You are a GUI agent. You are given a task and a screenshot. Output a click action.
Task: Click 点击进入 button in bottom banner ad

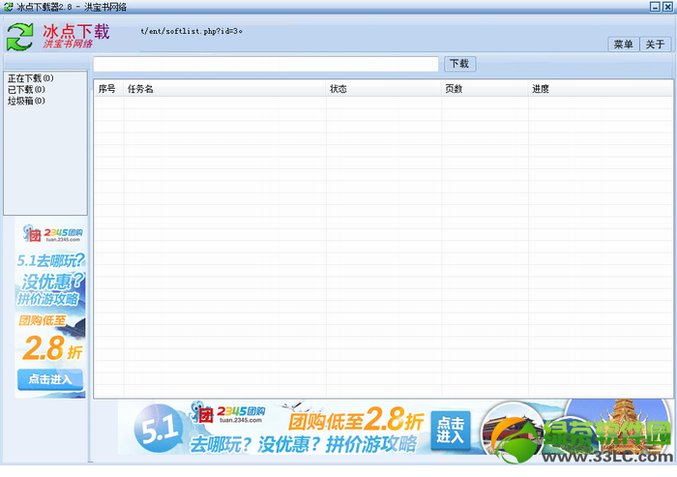click(x=451, y=430)
